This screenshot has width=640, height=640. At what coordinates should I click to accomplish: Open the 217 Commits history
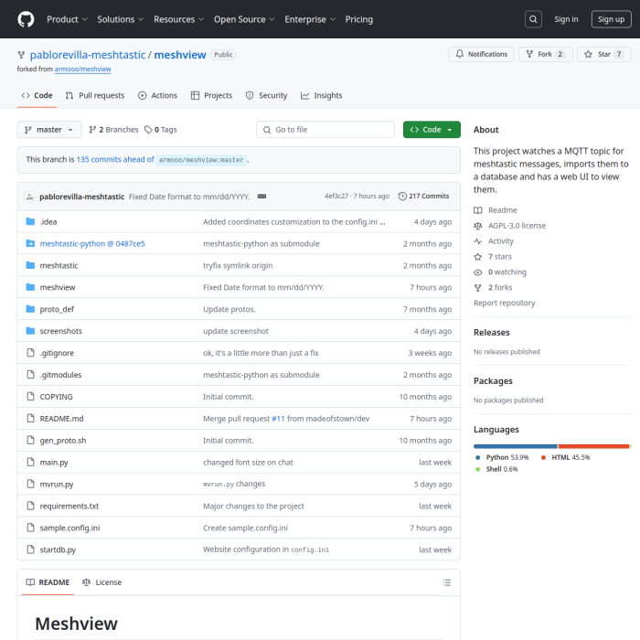[423, 196]
